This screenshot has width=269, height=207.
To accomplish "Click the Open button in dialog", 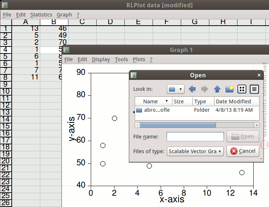I will click(243, 136).
